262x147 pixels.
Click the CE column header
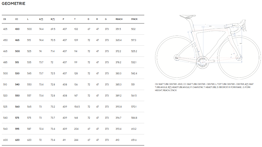[x=5, y=19]
